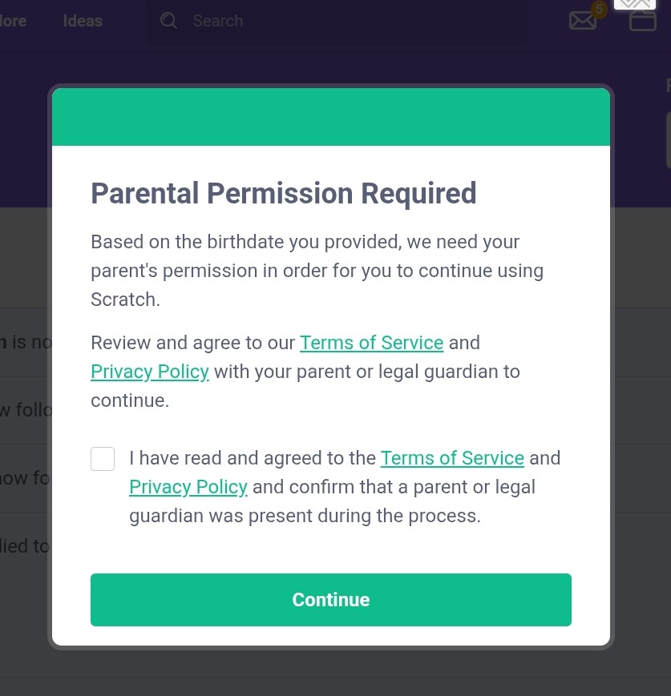Open the messages envelope icon
This screenshot has width=671, height=696.
(582, 21)
